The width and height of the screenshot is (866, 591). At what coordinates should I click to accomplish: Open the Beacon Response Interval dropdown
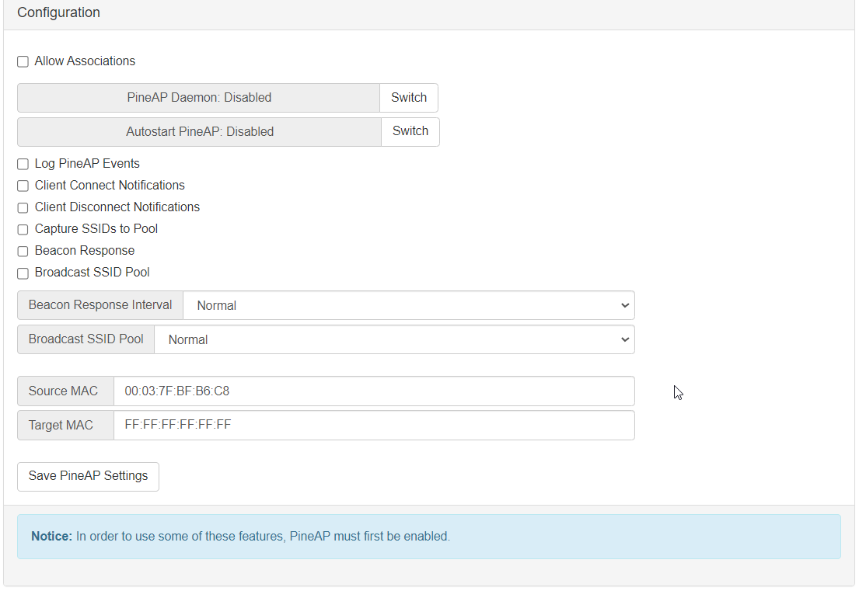click(409, 305)
